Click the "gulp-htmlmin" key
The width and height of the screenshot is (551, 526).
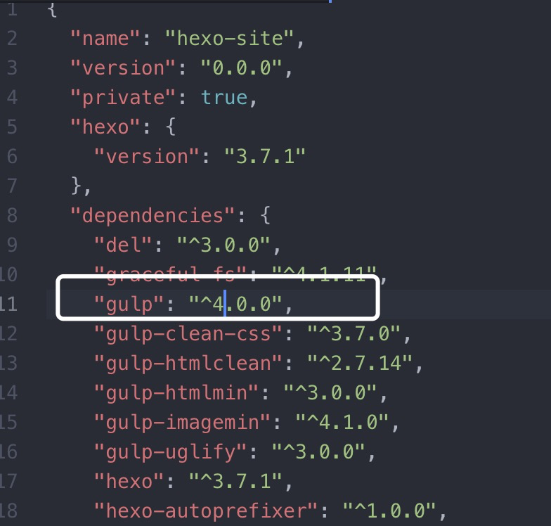[x=176, y=392]
